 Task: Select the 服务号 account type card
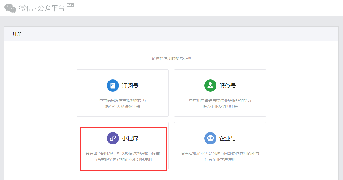click(x=220, y=93)
